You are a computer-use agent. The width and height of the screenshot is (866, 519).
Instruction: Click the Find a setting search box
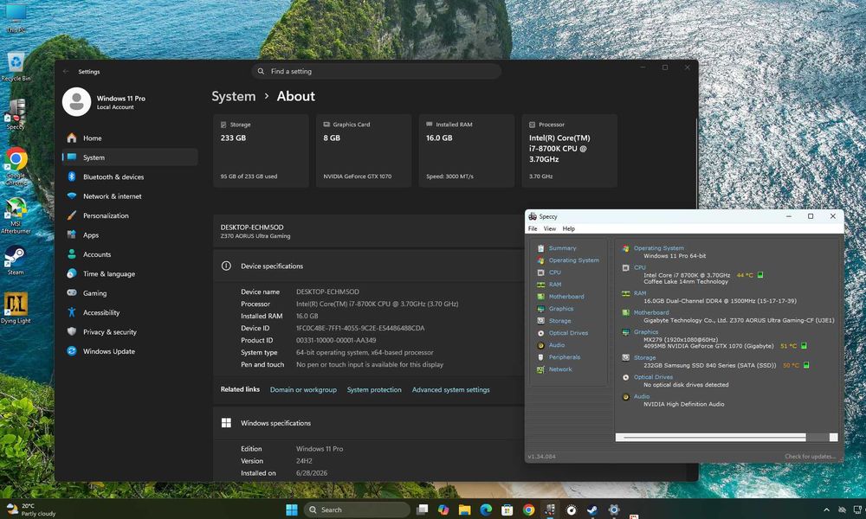pyautogui.click(x=377, y=71)
